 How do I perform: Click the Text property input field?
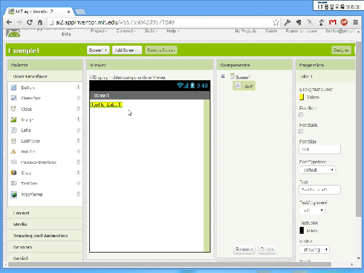coord(320,189)
